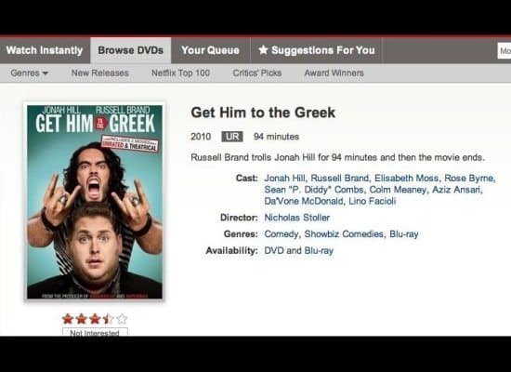The width and height of the screenshot is (511, 372).
Task: Open director Nicholas Stoller link
Action: (297, 218)
